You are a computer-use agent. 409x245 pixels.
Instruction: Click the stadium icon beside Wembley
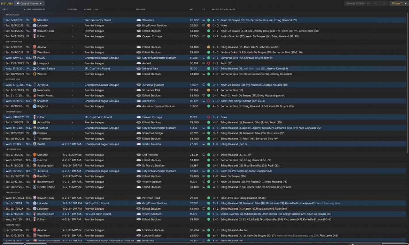(139, 20)
